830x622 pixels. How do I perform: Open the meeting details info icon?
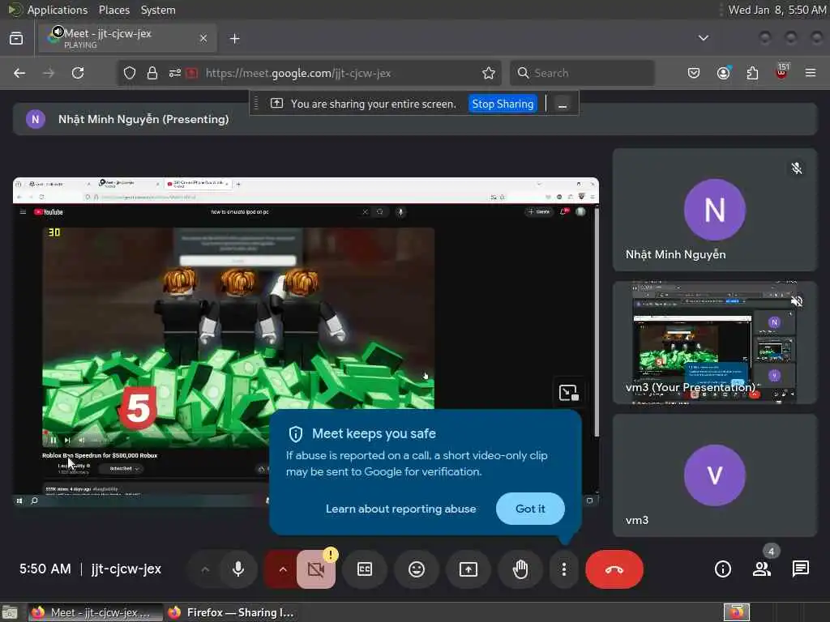pyautogui.click(x=722, y=569)
